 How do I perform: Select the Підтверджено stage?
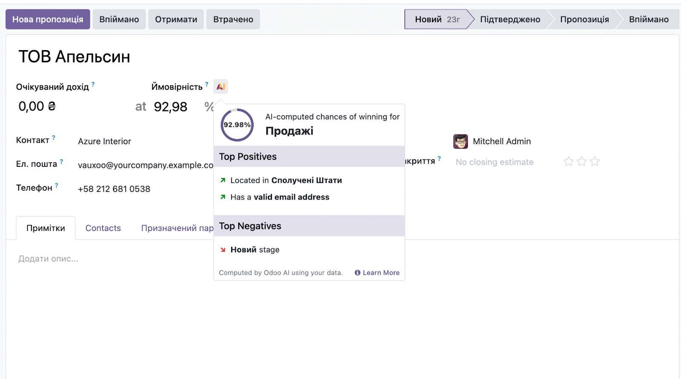[x=510, y=20]
